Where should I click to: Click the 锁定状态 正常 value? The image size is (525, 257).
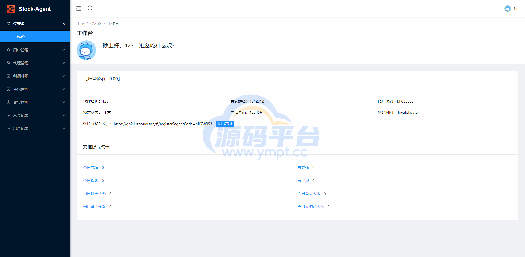(107, 112)
